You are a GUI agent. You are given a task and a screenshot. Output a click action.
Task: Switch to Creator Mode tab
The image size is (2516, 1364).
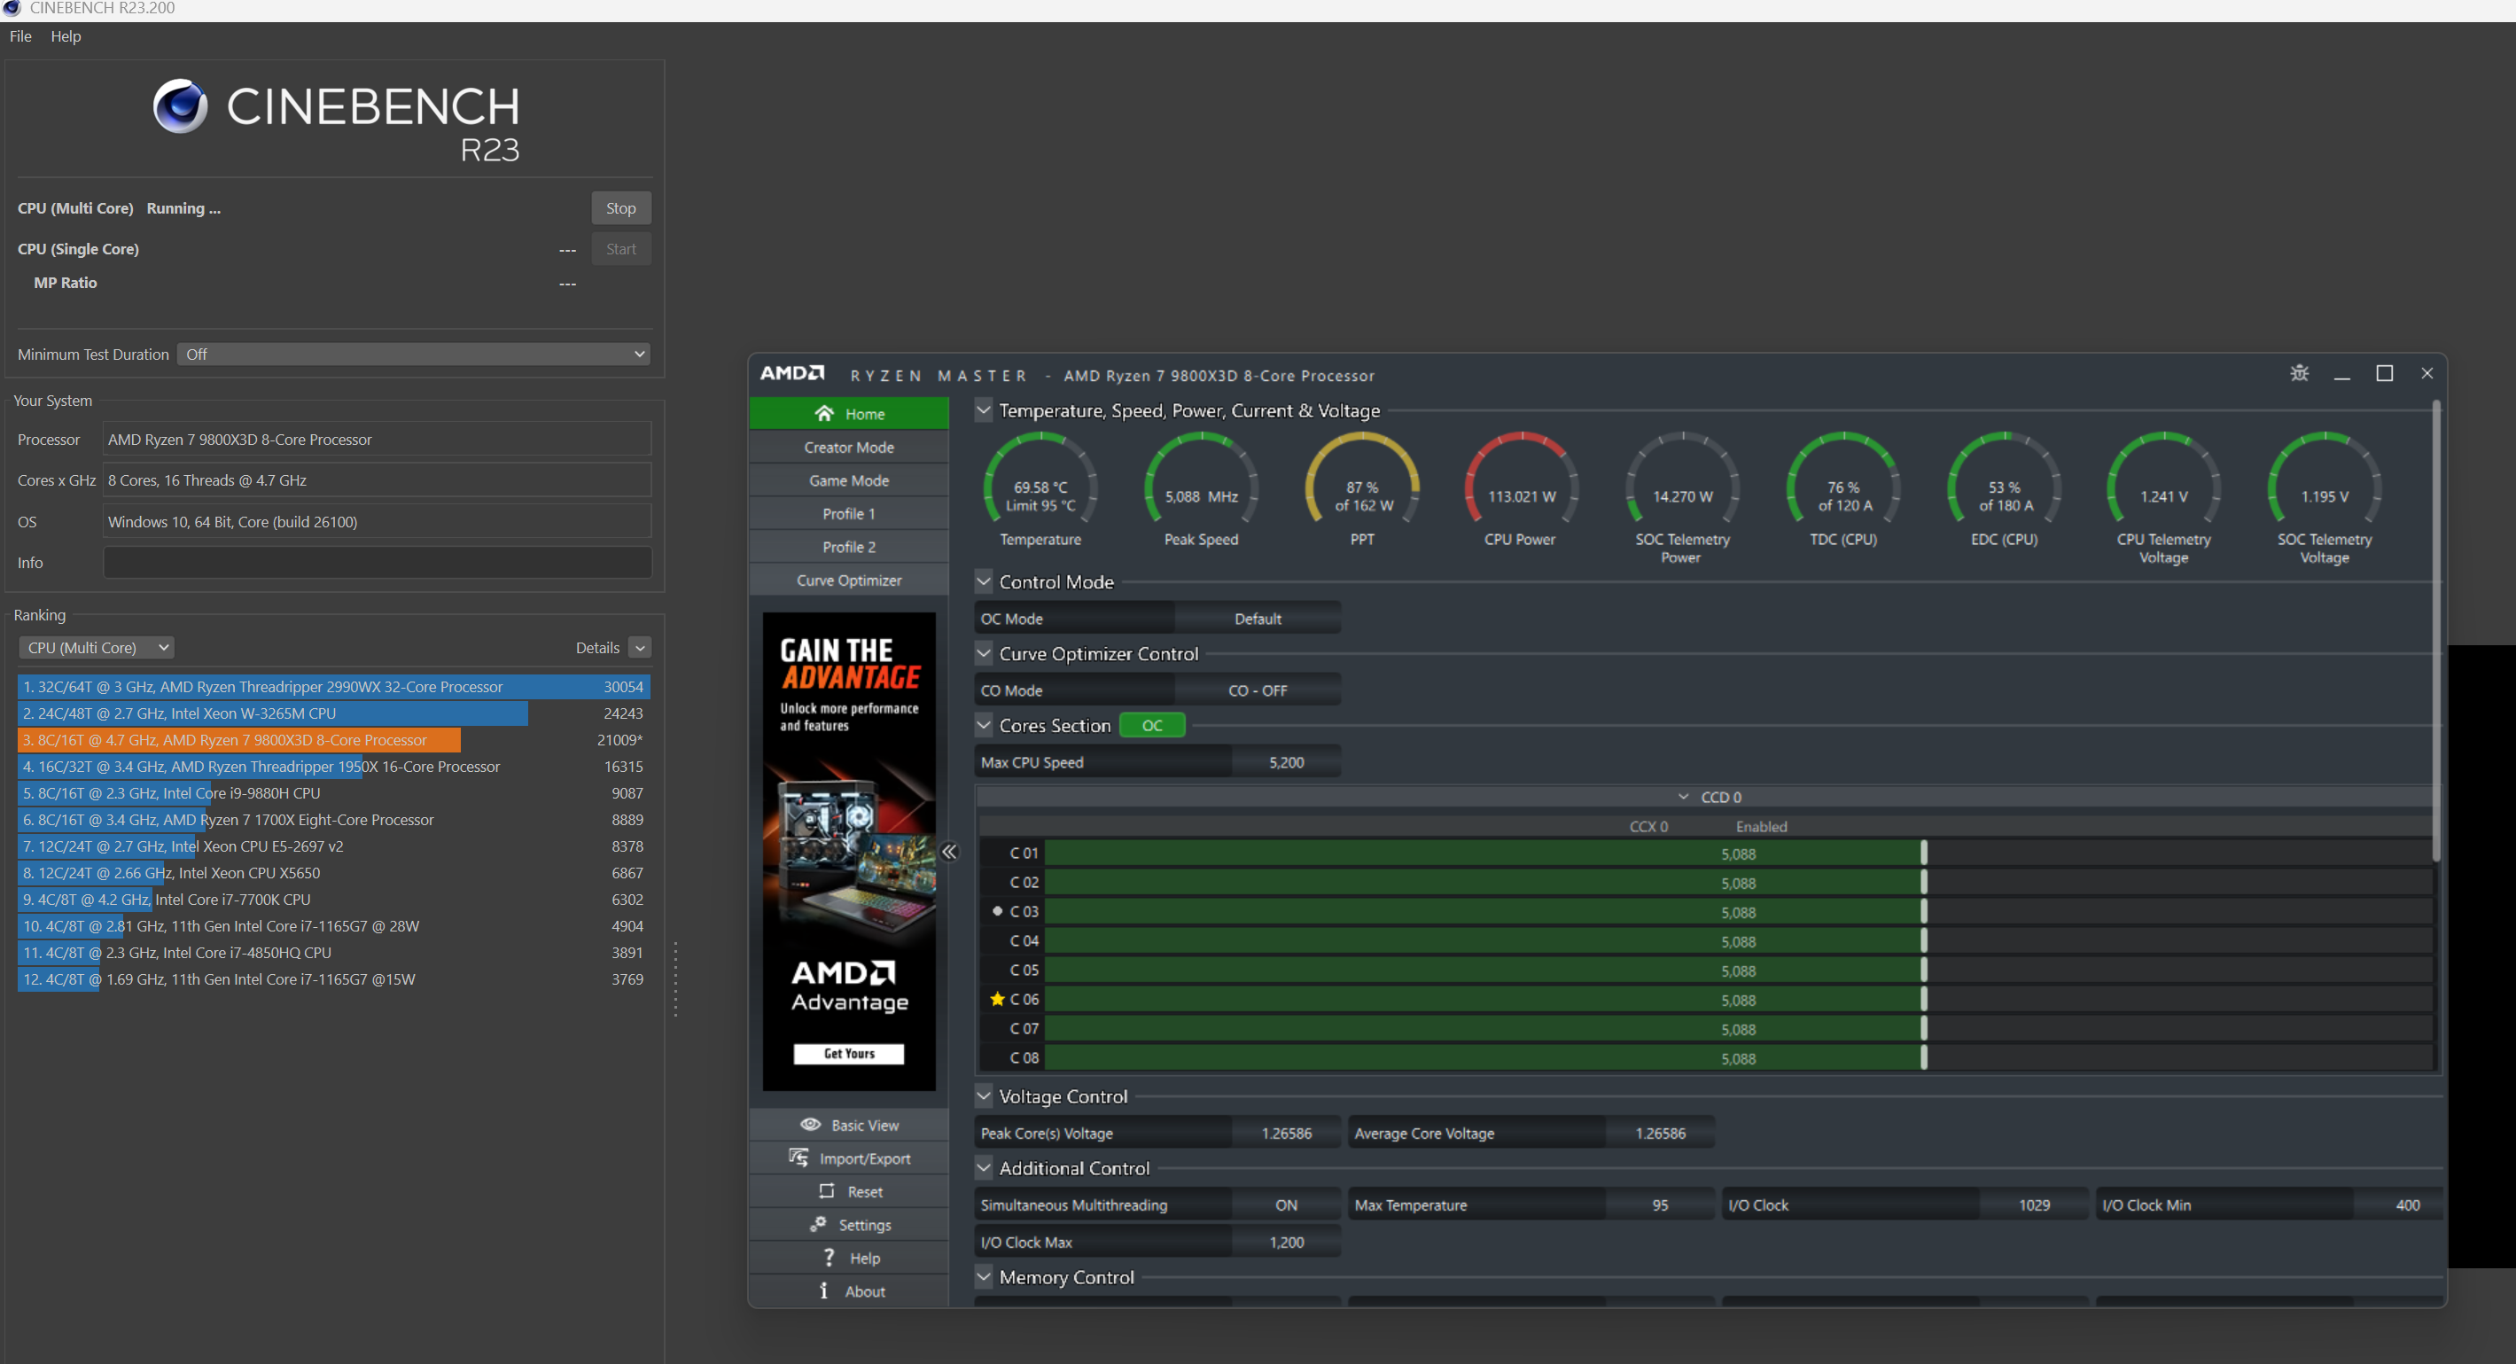coord(849,447)
